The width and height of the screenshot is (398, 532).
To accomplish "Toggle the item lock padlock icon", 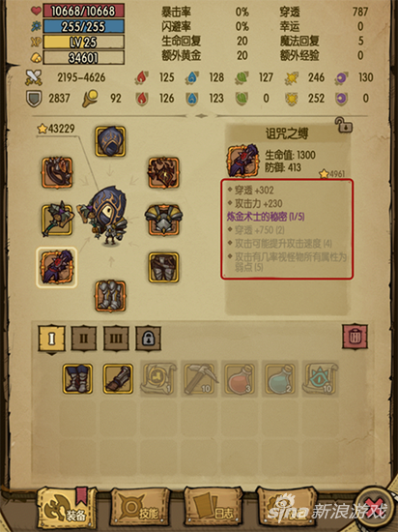I will 344,125.
